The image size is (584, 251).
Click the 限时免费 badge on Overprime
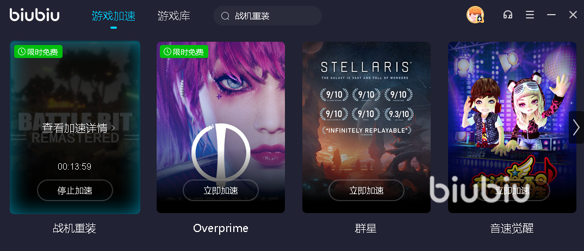184,52
